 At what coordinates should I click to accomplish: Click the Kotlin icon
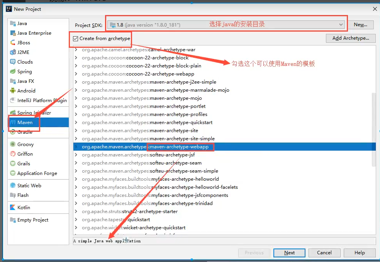[13, 207]
